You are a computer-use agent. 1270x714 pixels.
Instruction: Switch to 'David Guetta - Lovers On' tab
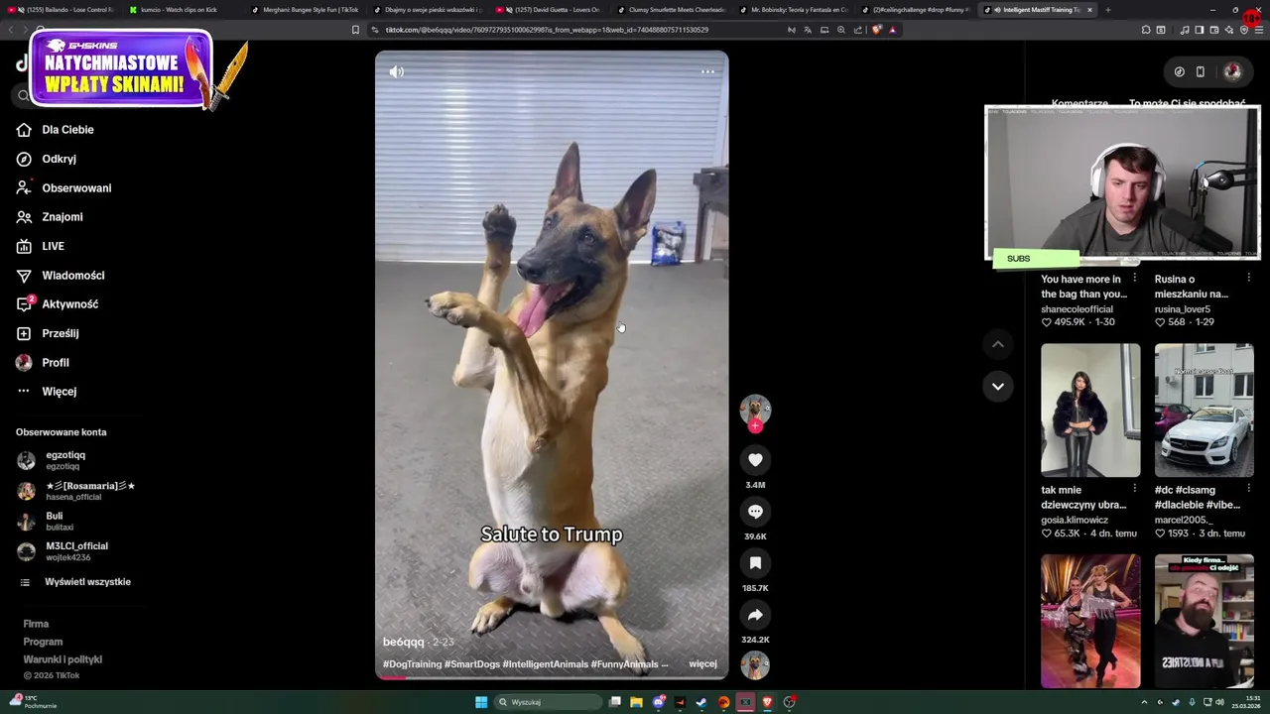(x=554, y=10)
